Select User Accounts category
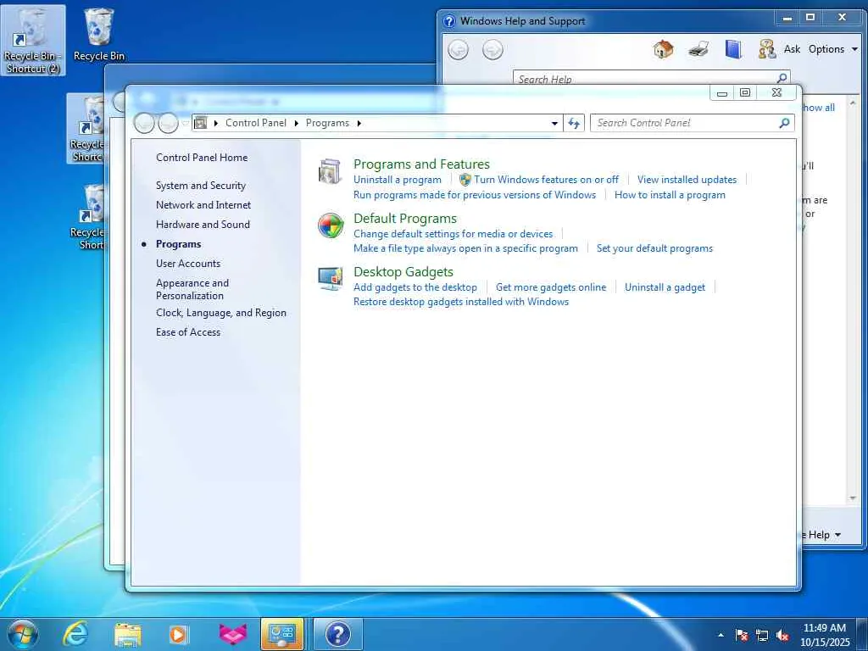 [x=187, y=264]
